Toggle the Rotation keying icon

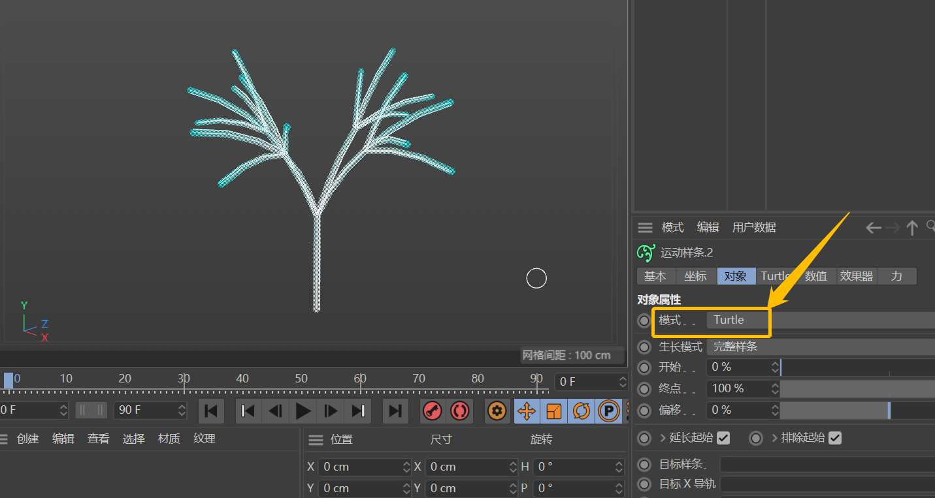pyautogui.click(x=581, y=411)
